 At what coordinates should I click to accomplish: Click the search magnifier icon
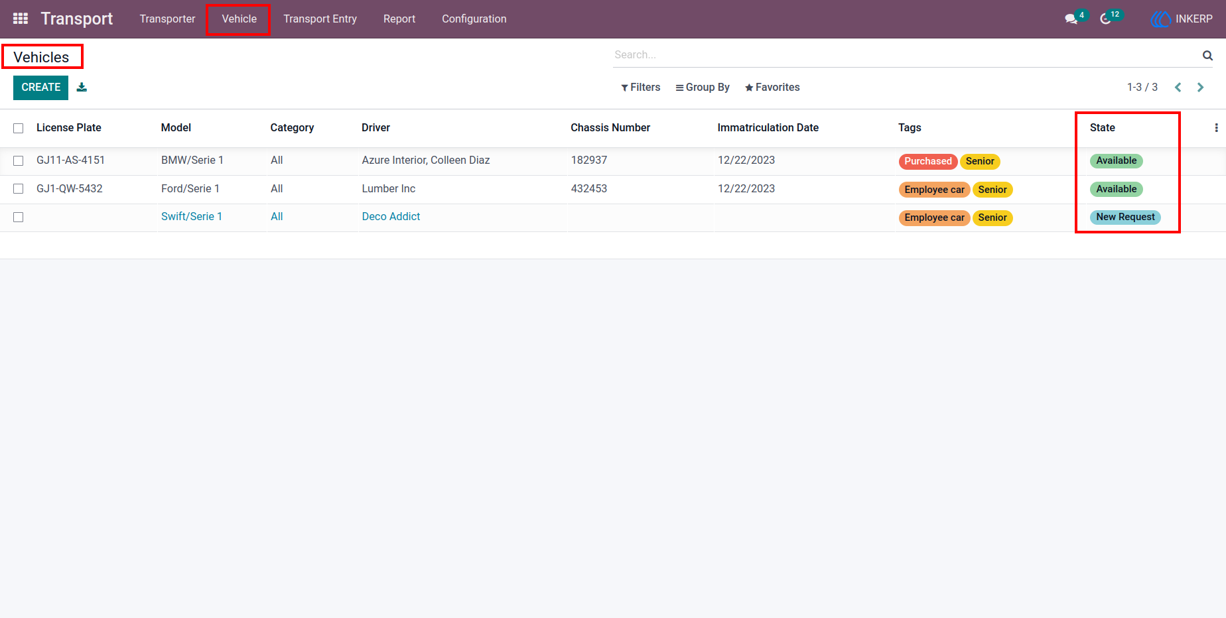pyautogui.click(x=1207, y=55)
